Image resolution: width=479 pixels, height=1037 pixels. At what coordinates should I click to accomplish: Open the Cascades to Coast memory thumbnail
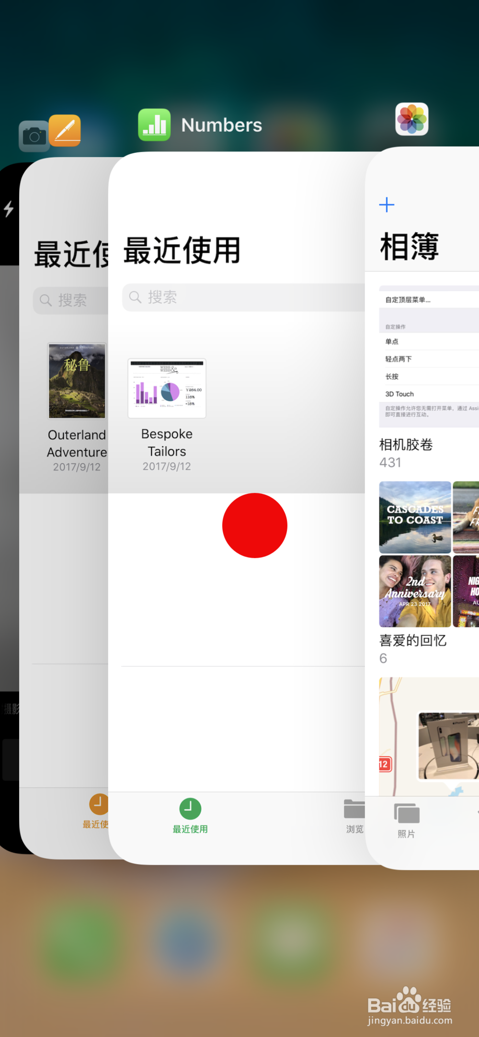coord(415,517)
